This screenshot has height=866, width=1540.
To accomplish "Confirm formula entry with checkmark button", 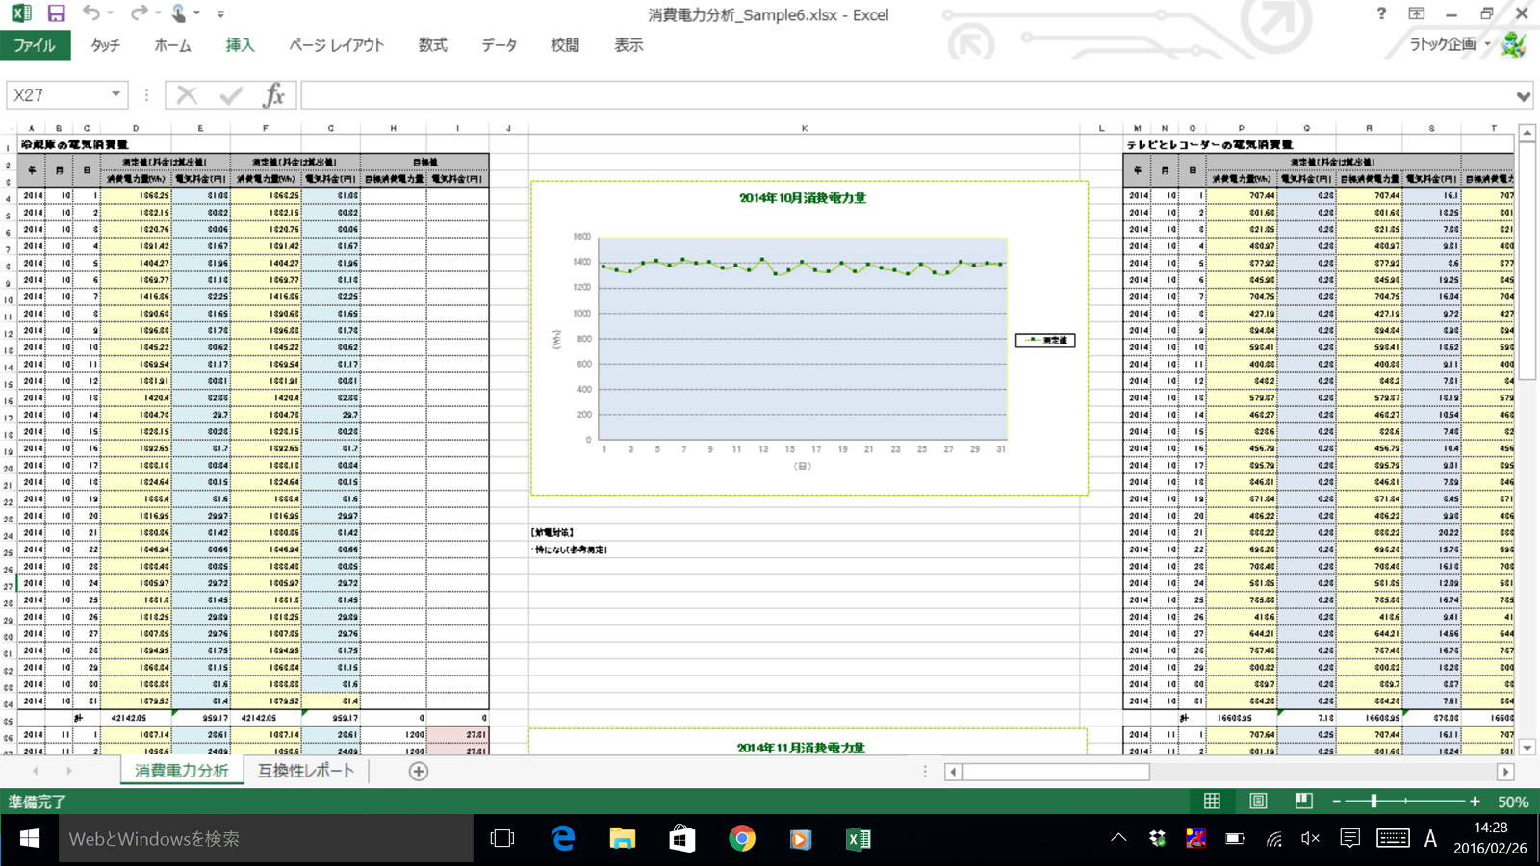I will (231, 94).
